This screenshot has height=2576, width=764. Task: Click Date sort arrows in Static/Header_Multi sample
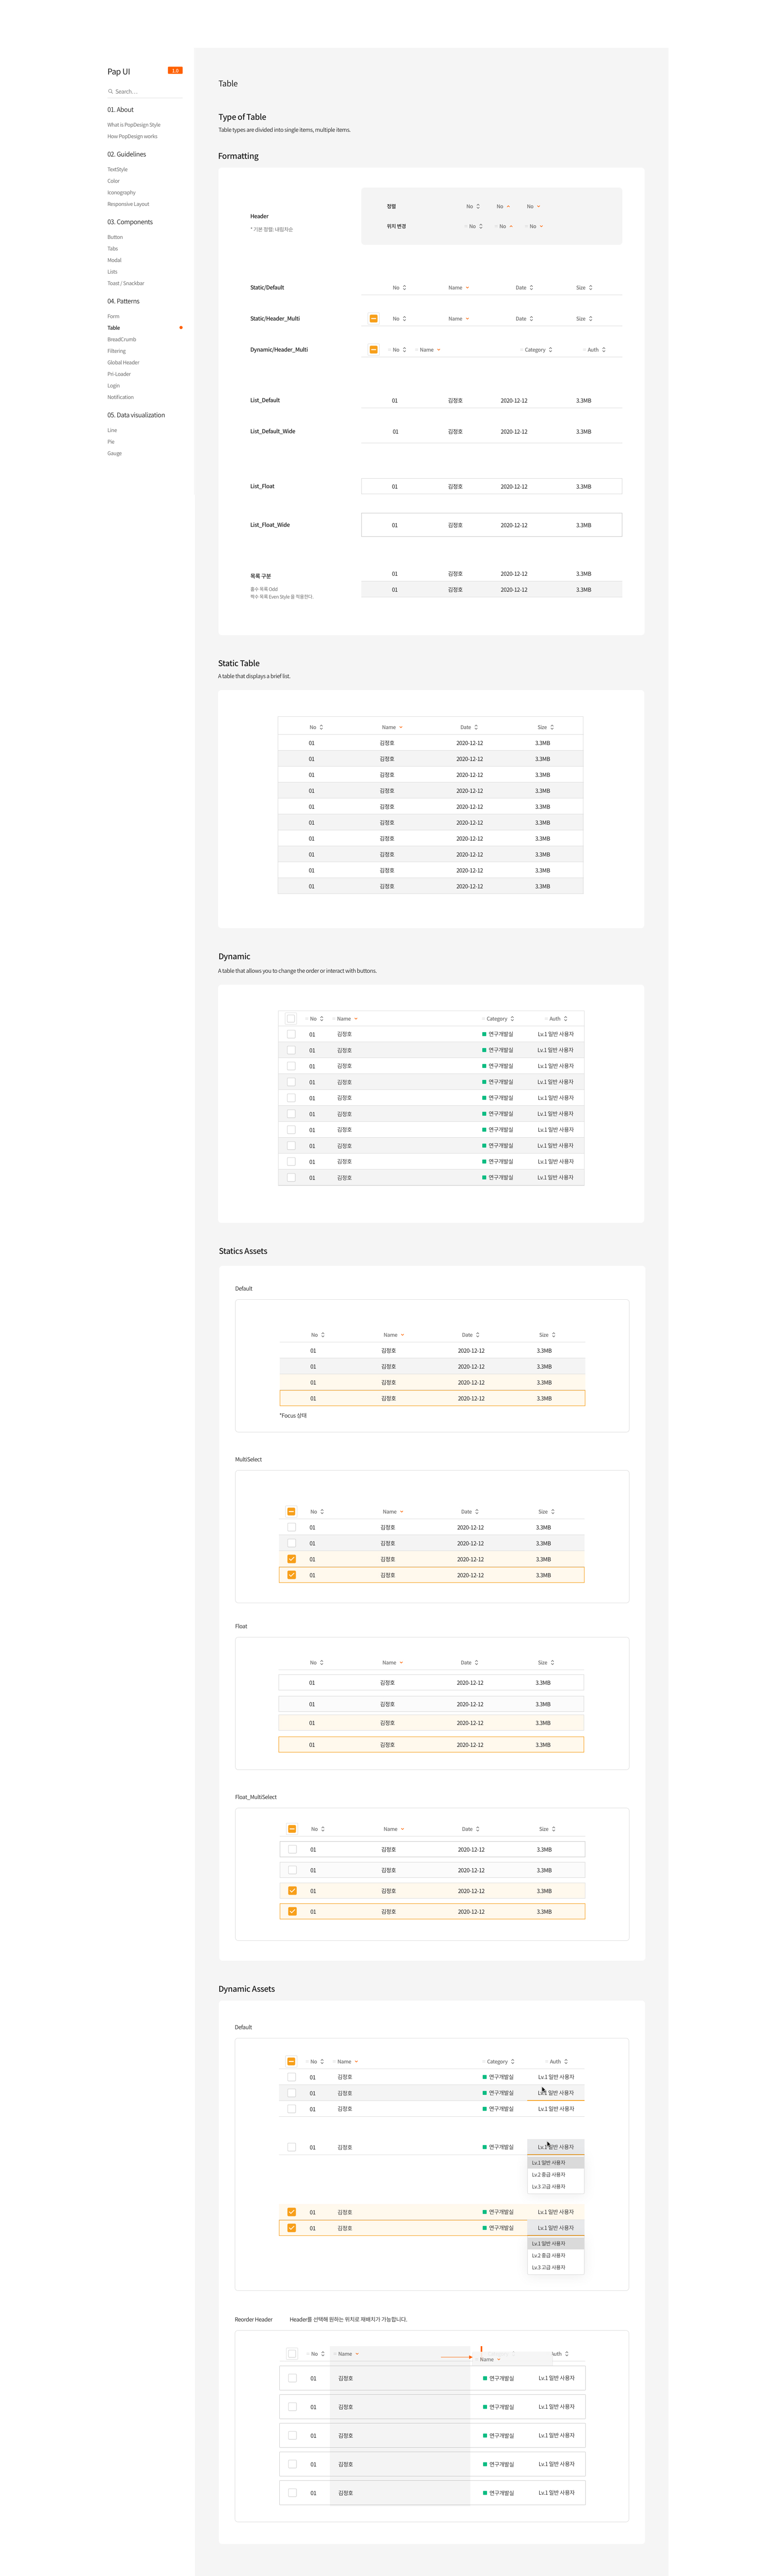531,318
